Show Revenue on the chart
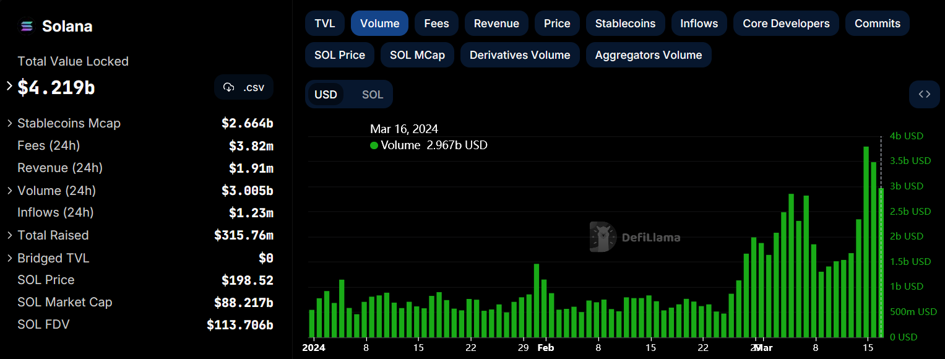Screen dimensions: 945x359 click(496, 24)
